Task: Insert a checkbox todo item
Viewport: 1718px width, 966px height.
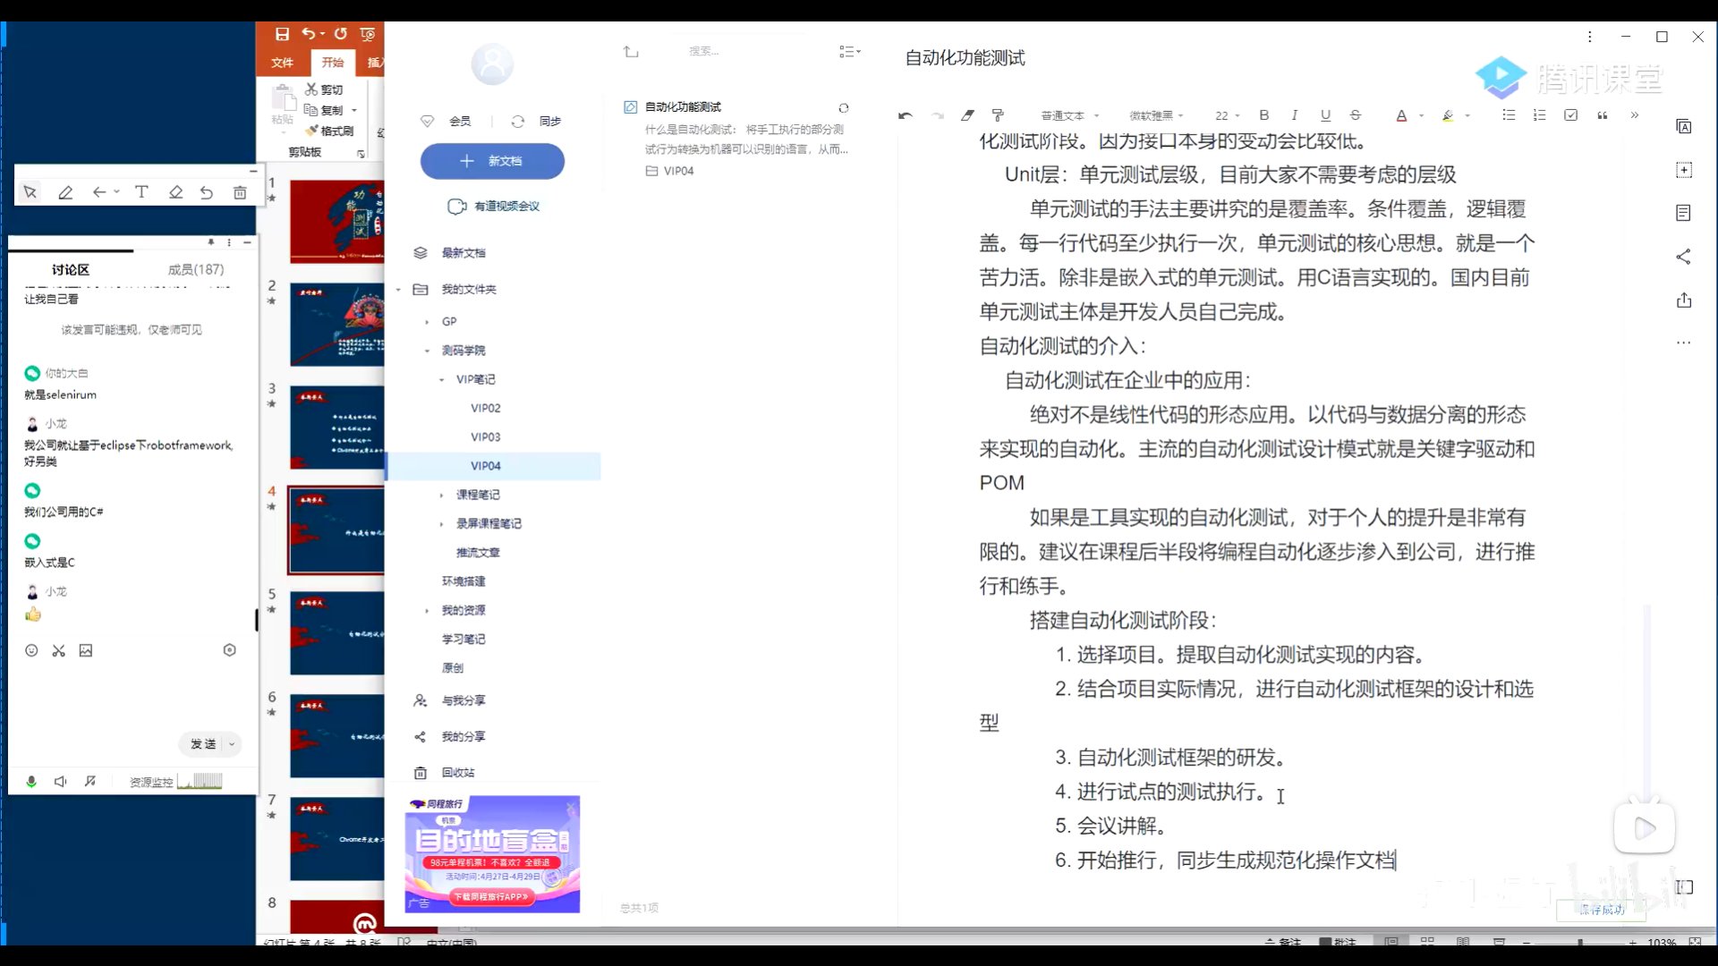Action: pyautogui.click(x=1570, y=115)
